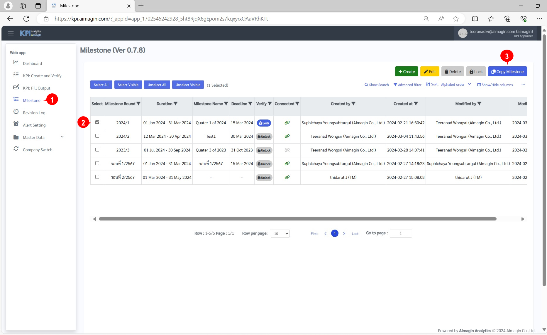Click the Milestone Round column filter icon
The image size is (547, 335).
pos(138,104)
